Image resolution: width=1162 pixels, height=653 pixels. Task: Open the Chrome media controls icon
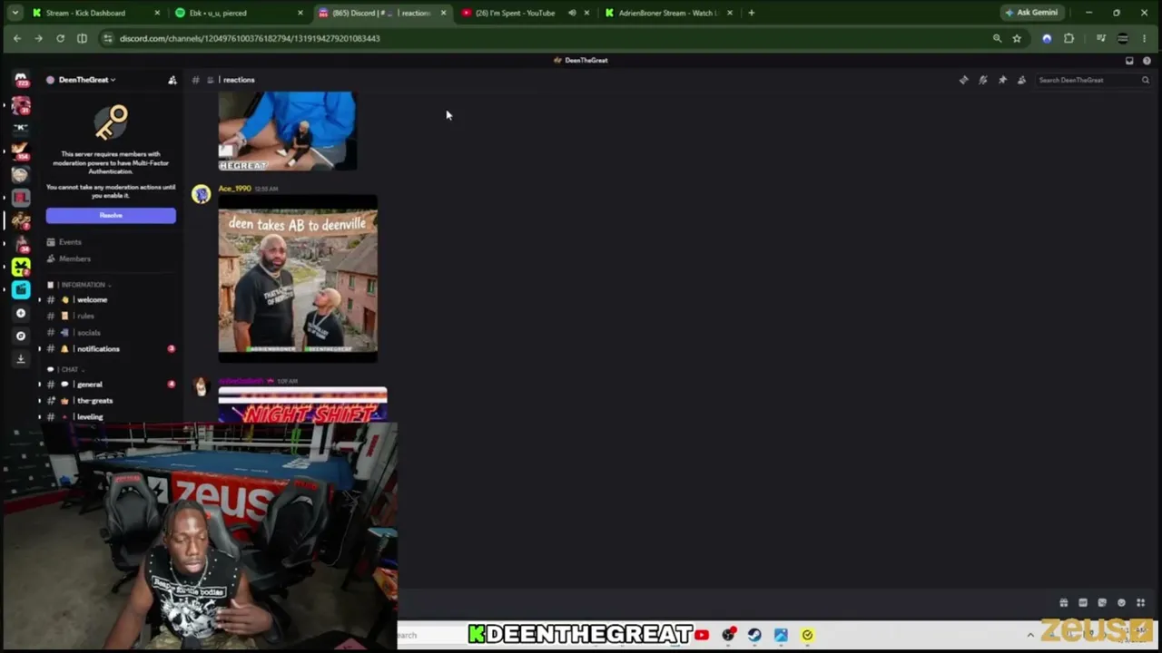pos(1100,38)
